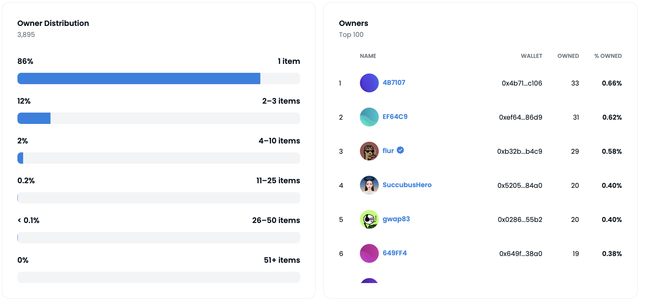Click the WALLET column header

click(531, 56)
